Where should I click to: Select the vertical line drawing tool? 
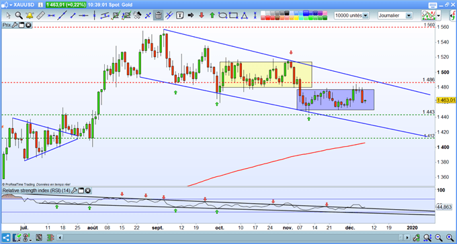(95, 15)
